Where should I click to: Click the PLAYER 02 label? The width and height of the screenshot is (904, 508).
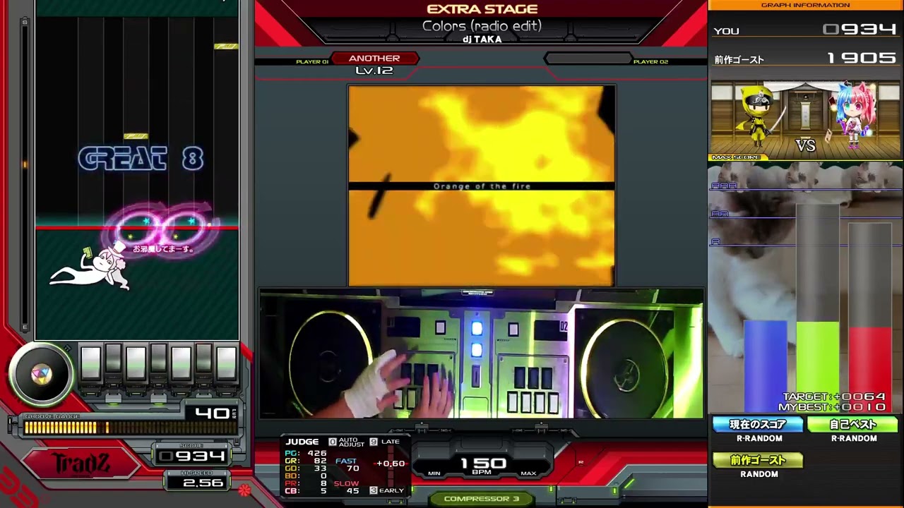[x=650, y=62]
